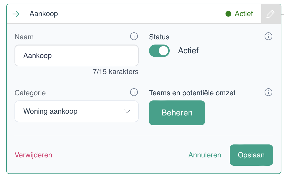Show info for Teams en potentiële omzet
Screen dimensions: 284x175
[268, 92]
